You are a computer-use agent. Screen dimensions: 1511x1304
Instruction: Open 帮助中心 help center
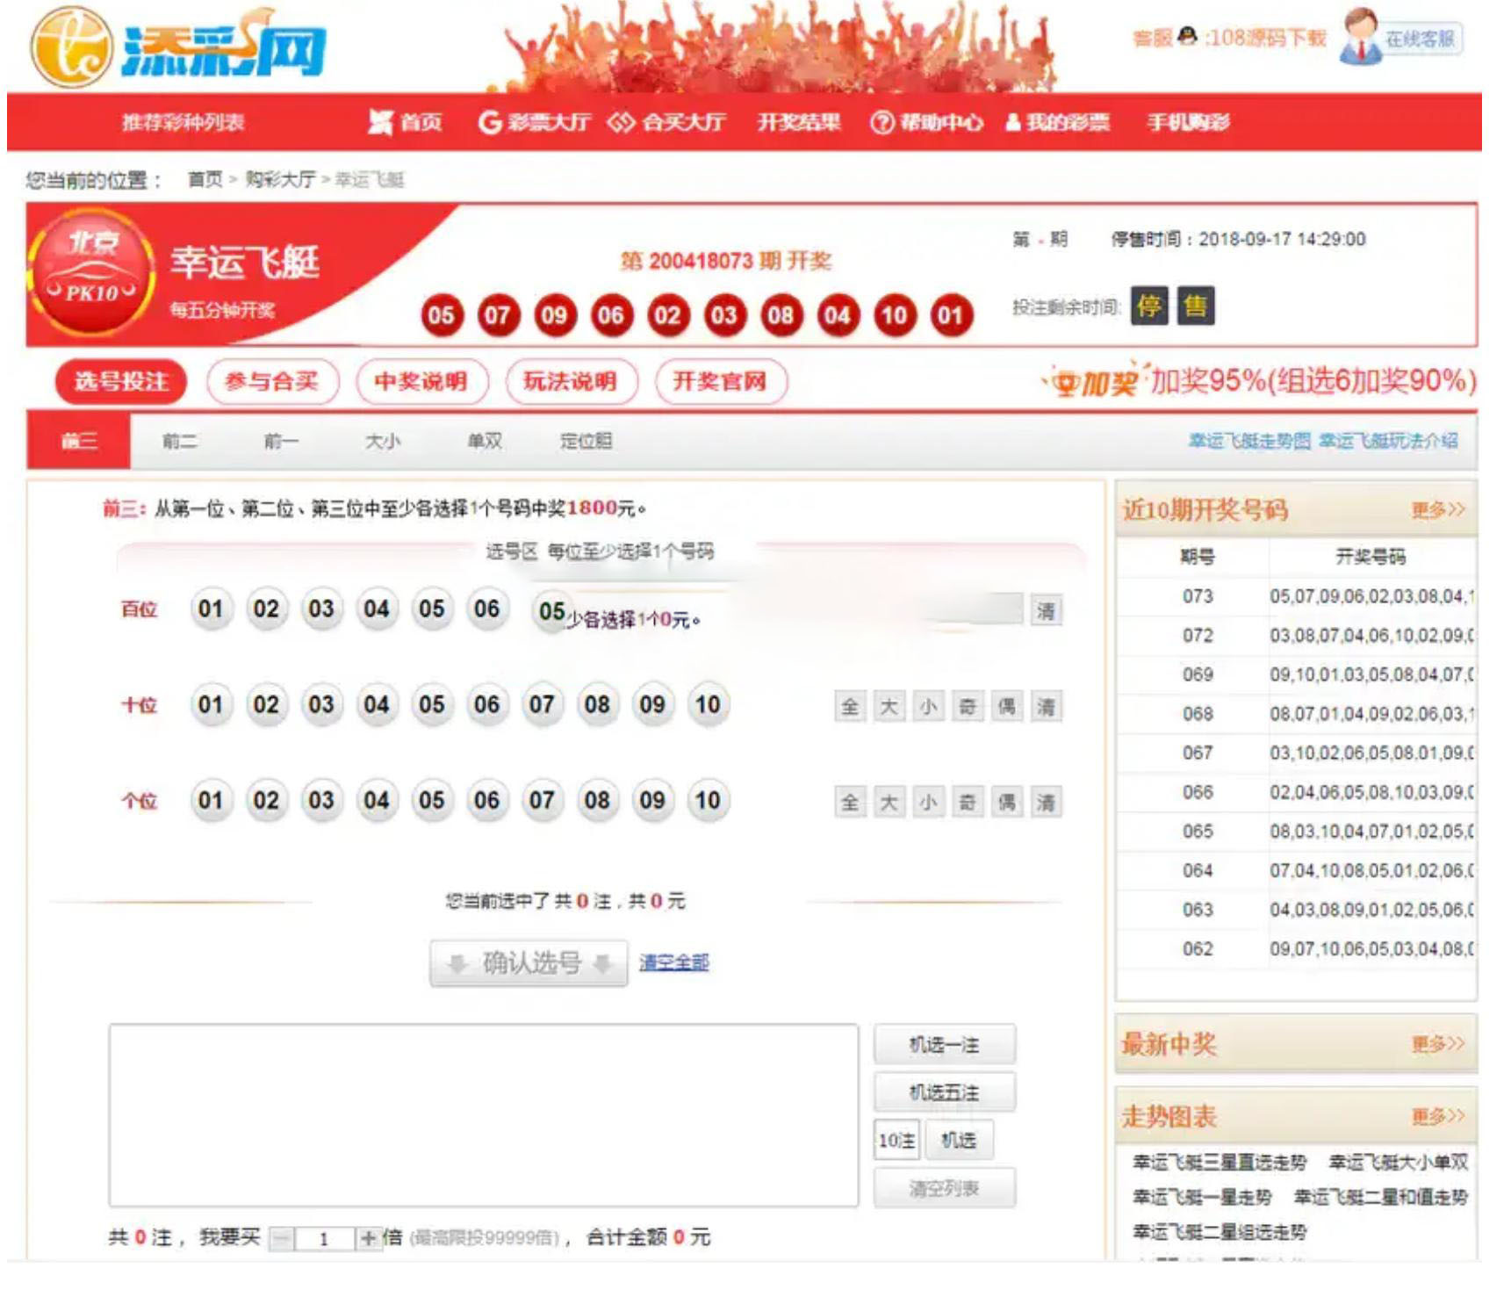pos(926,122)
